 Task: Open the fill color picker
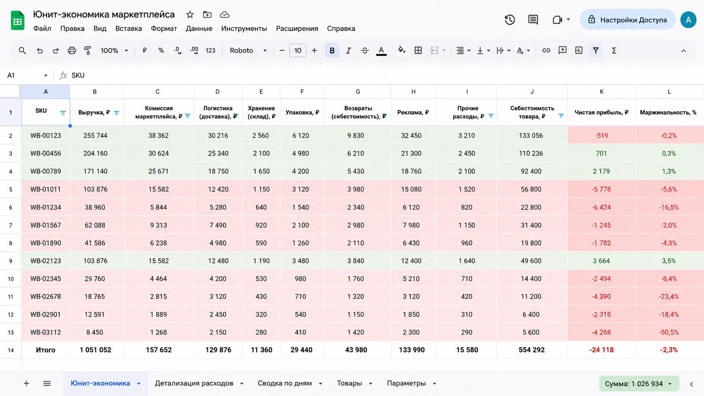coord(402,50)
